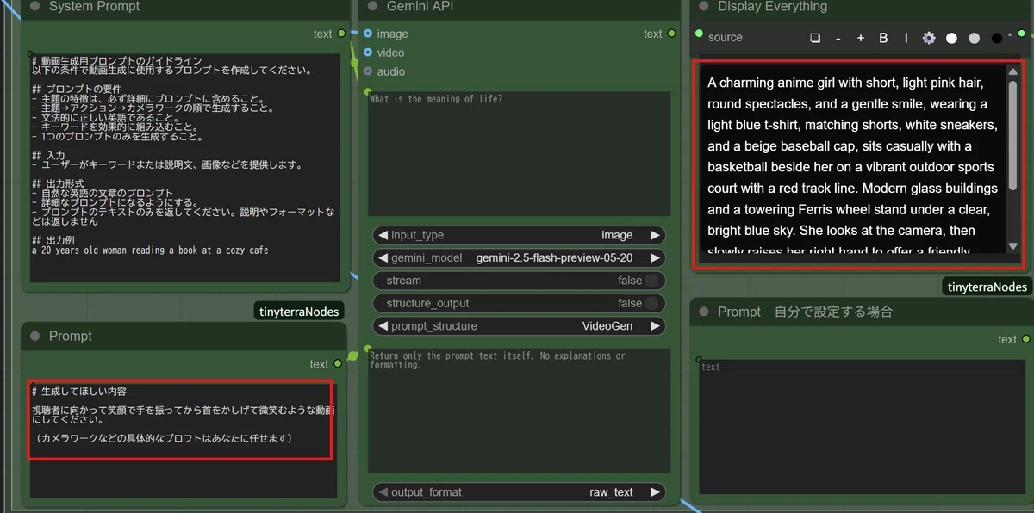Select previous prompt_structure with left arrow

click(x=382, y=326)
